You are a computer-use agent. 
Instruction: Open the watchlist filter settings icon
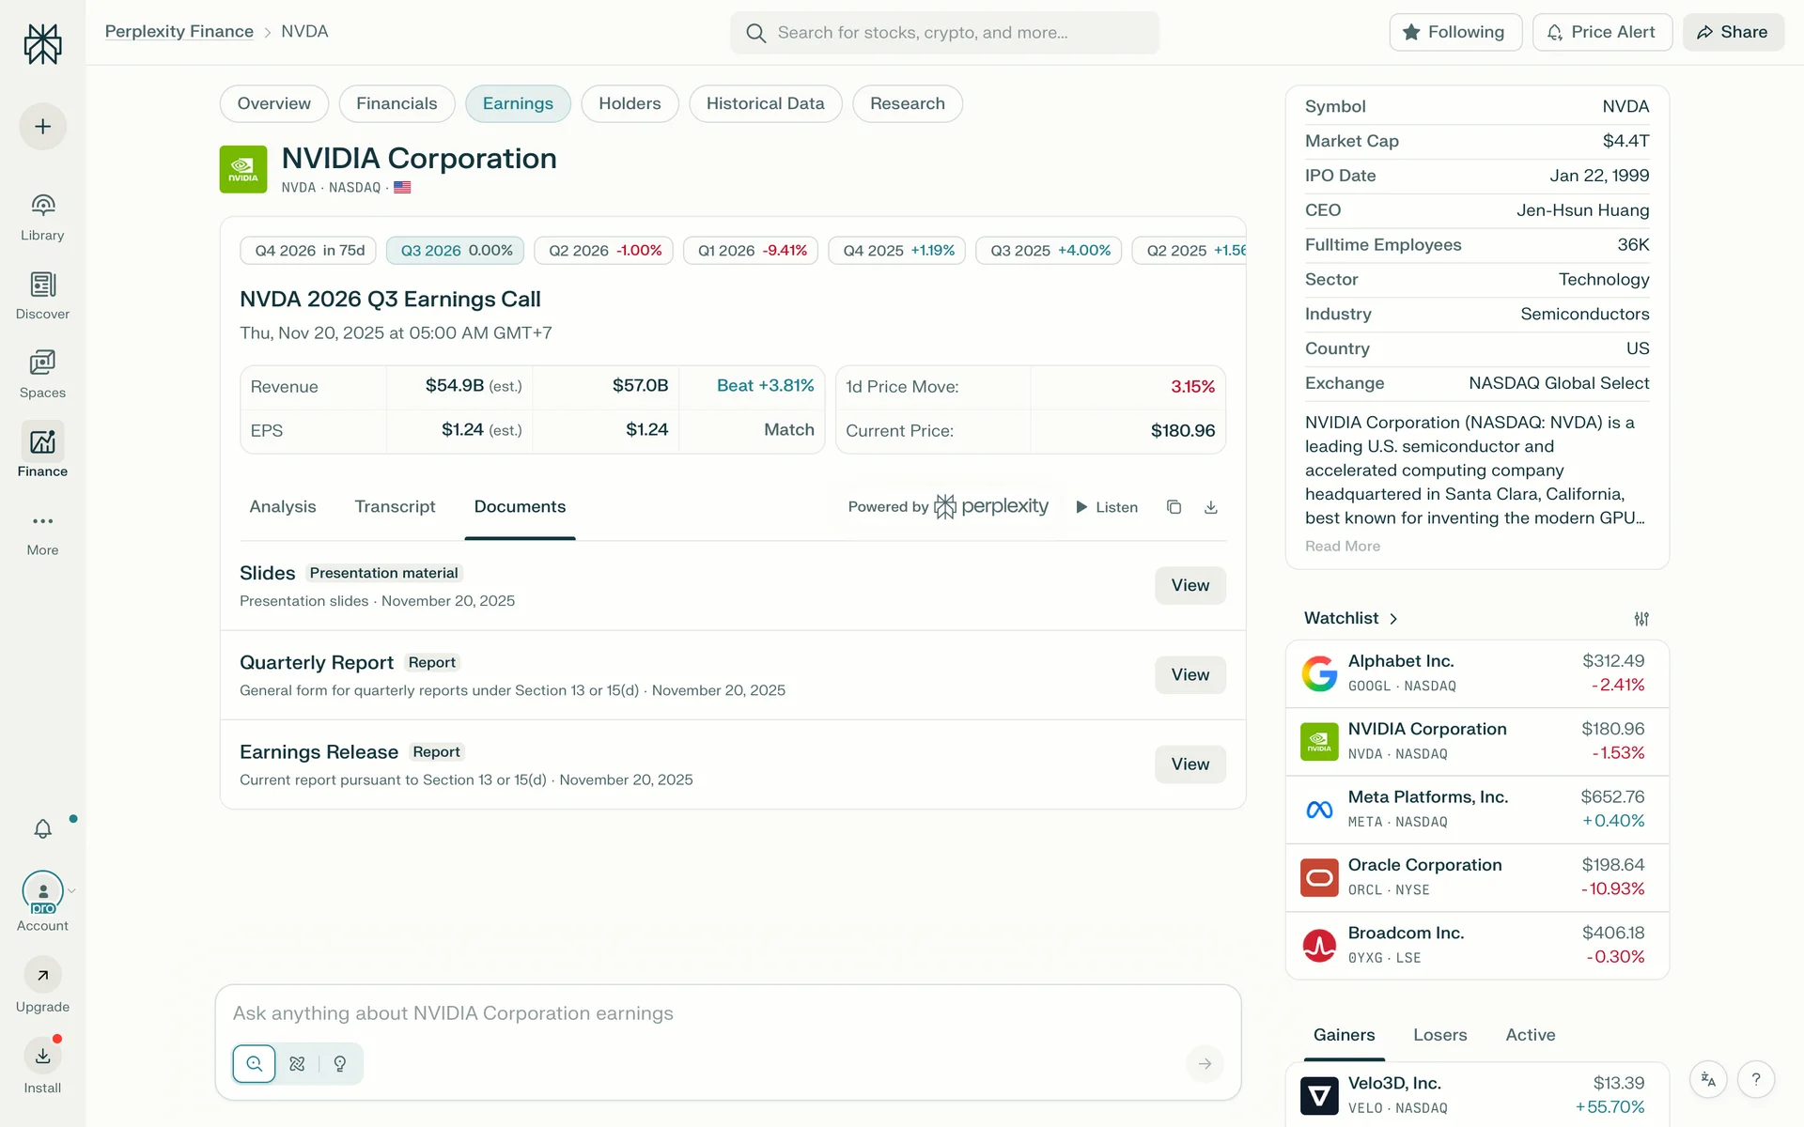pos(1641,619)
